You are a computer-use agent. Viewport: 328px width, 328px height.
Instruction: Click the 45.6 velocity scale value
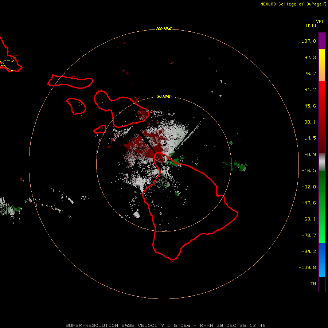click(310, 106)
